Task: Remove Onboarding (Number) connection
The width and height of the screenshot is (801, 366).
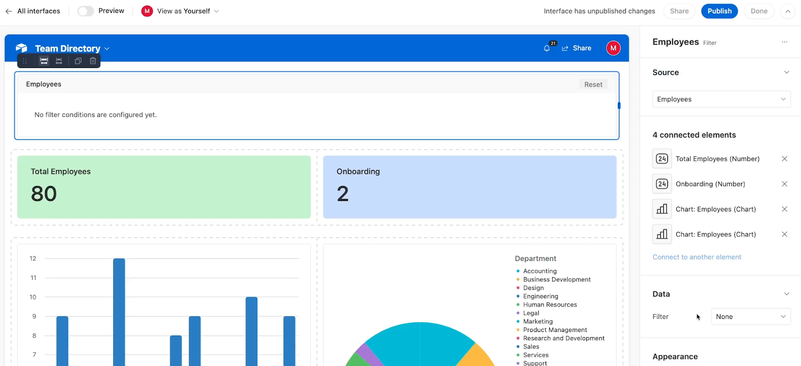Action: pos(784,184)
